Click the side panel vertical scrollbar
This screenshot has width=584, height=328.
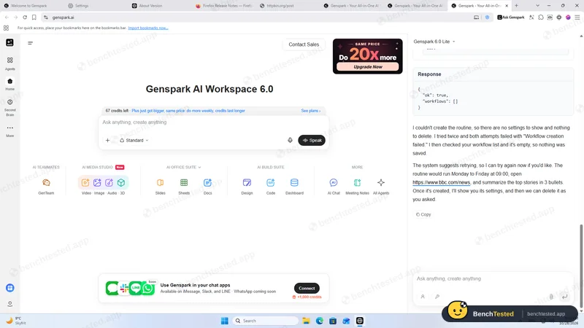pyautogui.click(x=581, y=266)
